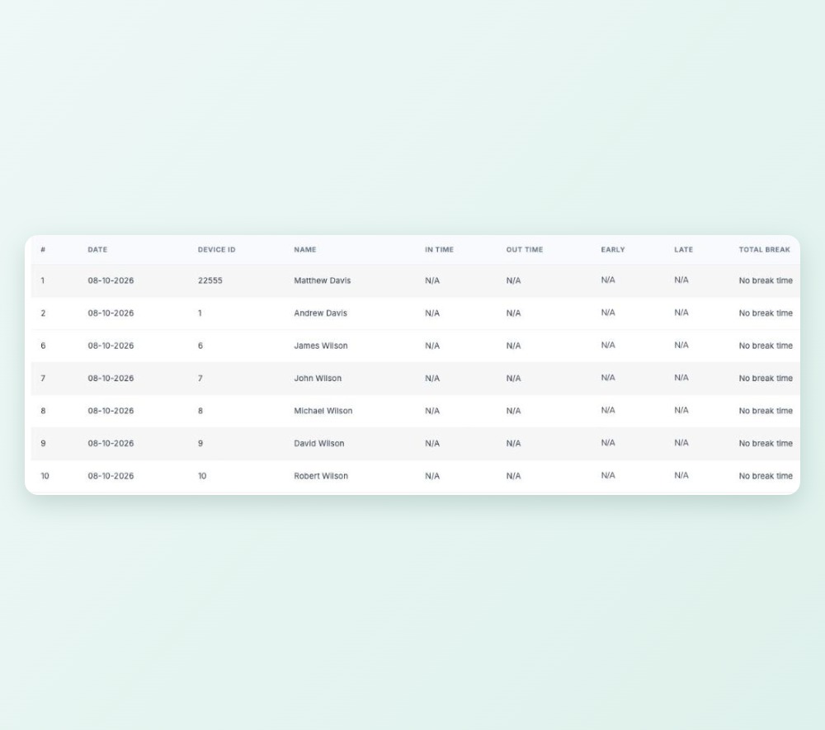Click the DEVICE ID column header
Viewport: 825px width, 730px height.
pyautogui.click(x=216, y=250)
